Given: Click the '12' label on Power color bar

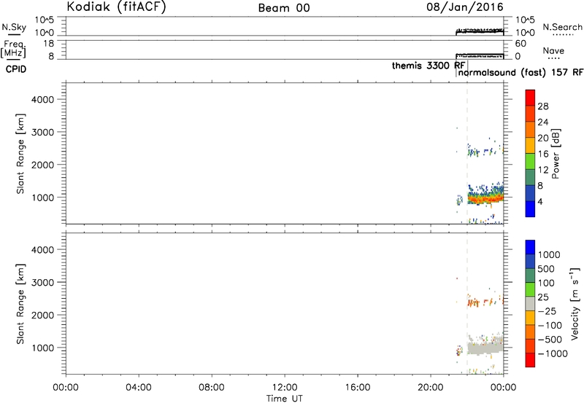Looking at the screenshot, I should pyautogui.click(x=543, y=170).
